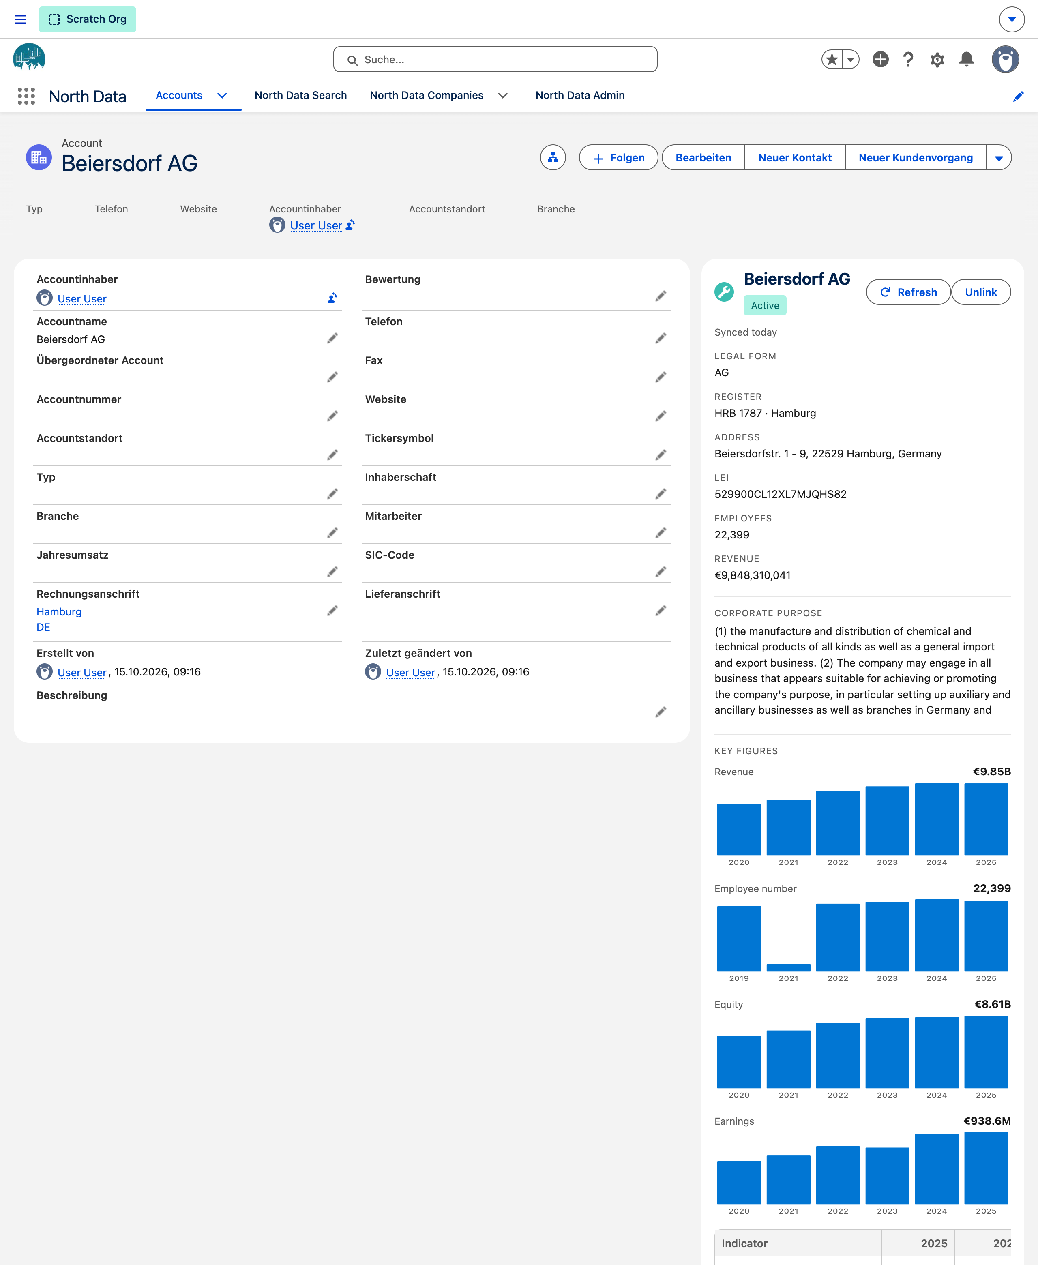Open the North Data Admin tab

coord(580,96)
